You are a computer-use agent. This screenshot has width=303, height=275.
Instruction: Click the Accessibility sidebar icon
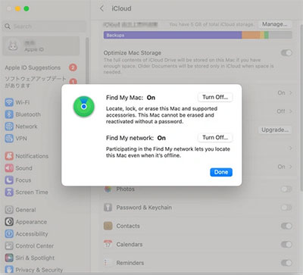click(x=9, y=234)
